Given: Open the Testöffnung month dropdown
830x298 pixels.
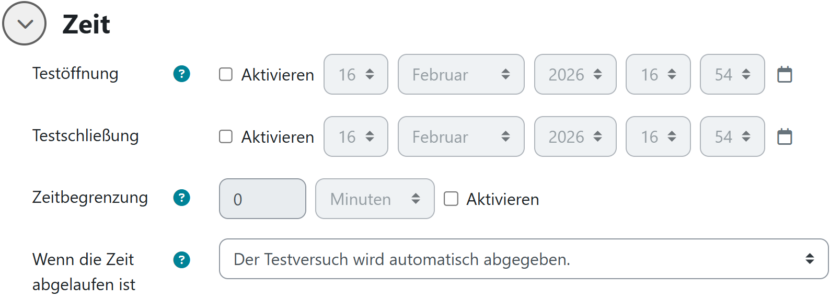Looking at the screenshot, I should pyautogui.click(x=460, y=74).
